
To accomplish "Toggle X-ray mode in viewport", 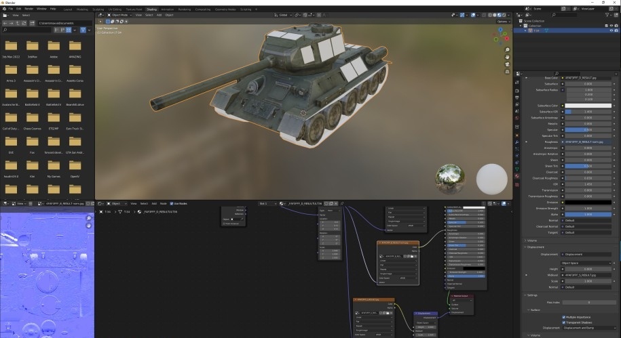I will [x=484, y=15].
